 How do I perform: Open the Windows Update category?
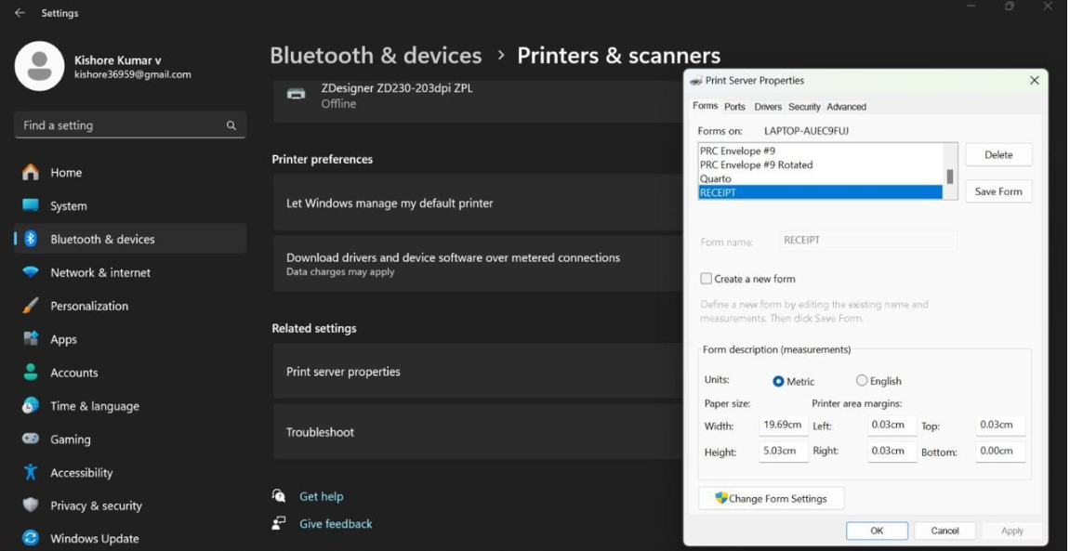(129, 539)
